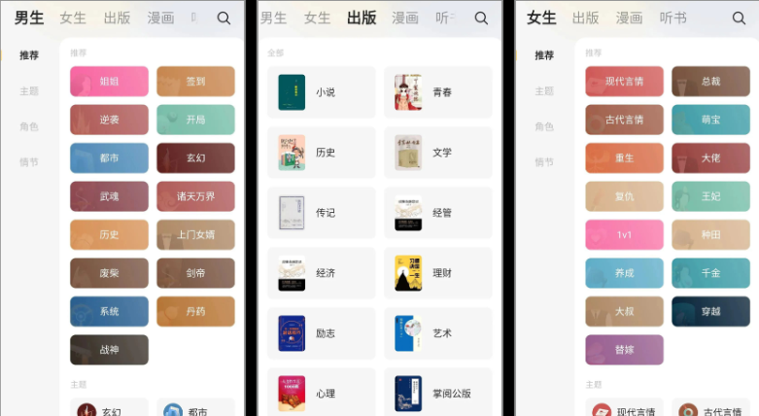
Task: Tap the orange 历史 tag on the 男生 screen
Action: (x=110, y=234)
